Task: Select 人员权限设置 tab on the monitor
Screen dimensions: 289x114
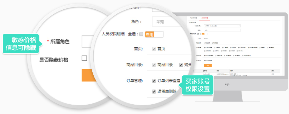Action: (205, 18)
